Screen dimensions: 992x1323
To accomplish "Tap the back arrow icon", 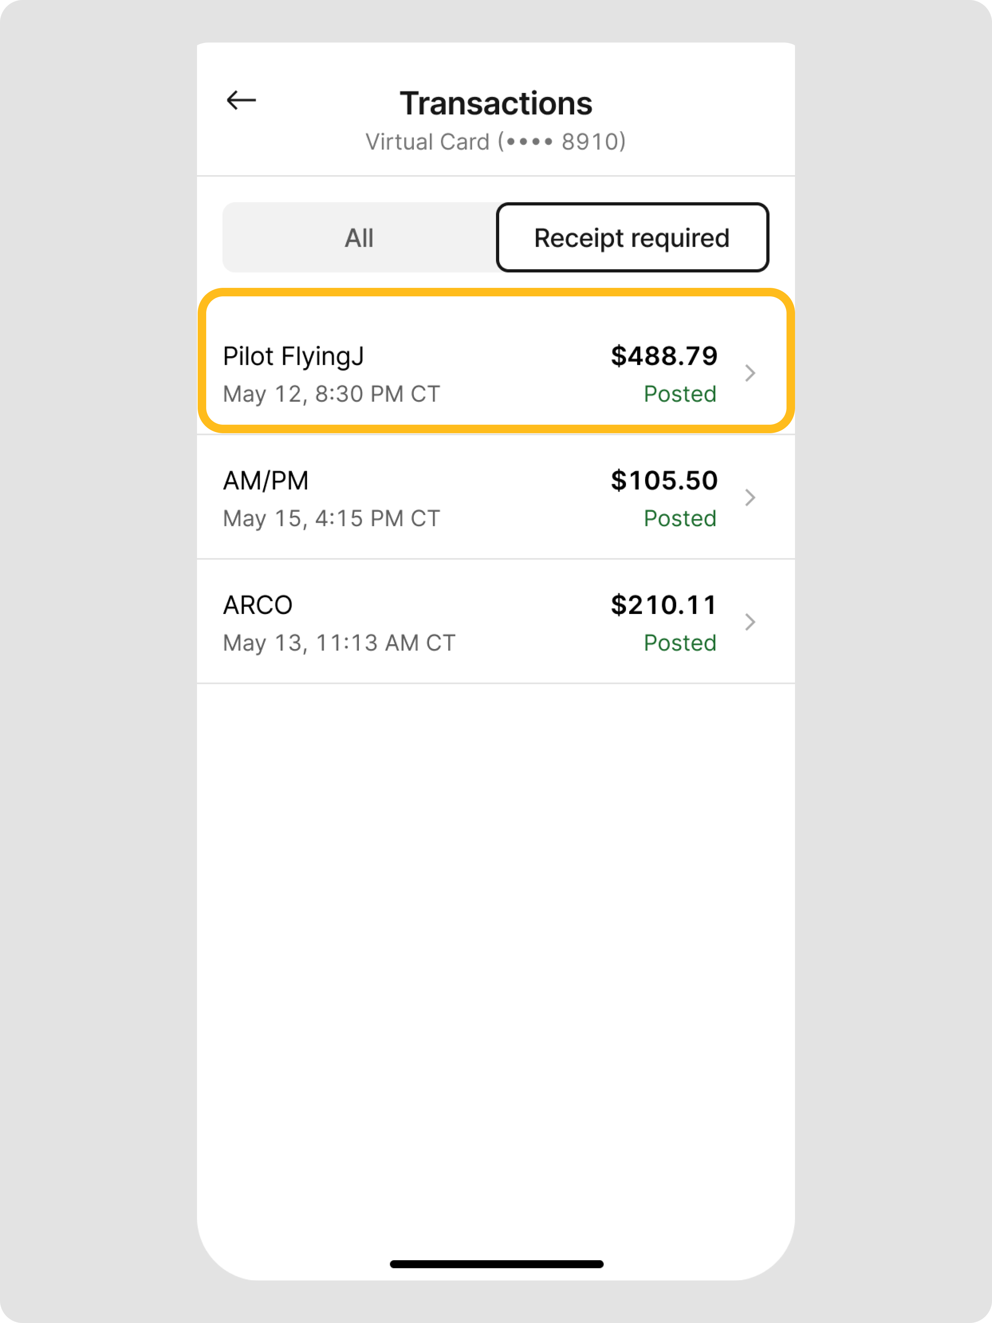I will [x=241, y=100].
